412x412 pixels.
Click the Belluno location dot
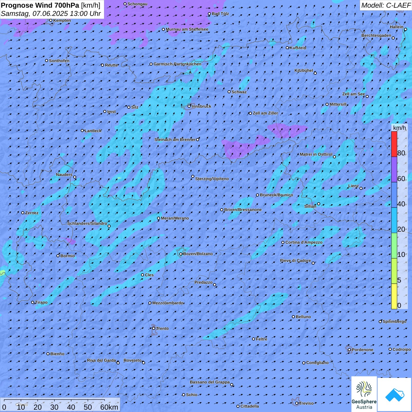click(x=293, y=317)
